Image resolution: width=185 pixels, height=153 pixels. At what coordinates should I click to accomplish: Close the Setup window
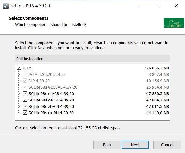click(x=176, y=6)
